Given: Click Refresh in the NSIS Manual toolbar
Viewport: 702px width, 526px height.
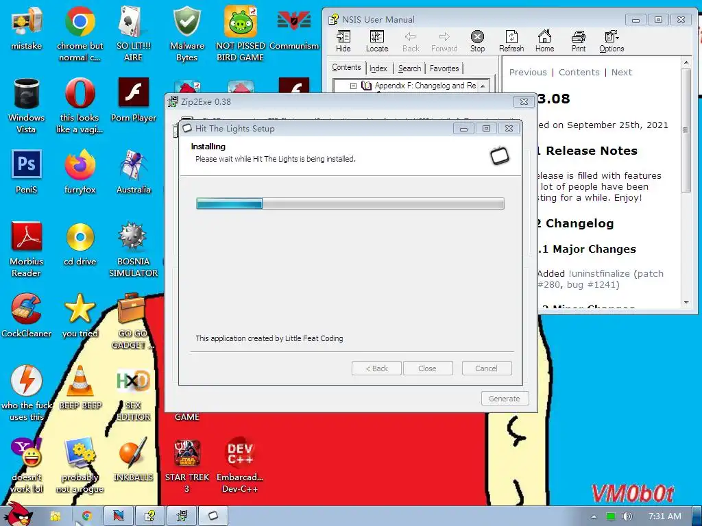Looking at the screenshot, I should coord(511,42).
